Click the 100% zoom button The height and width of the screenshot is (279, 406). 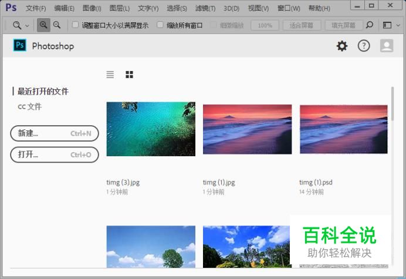[x=265, y=25]
